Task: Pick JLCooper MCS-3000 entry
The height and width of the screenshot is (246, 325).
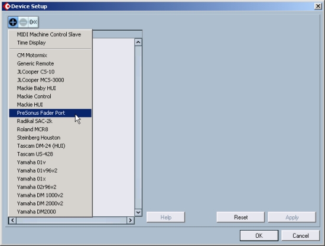Action: (x=50, y=80)
